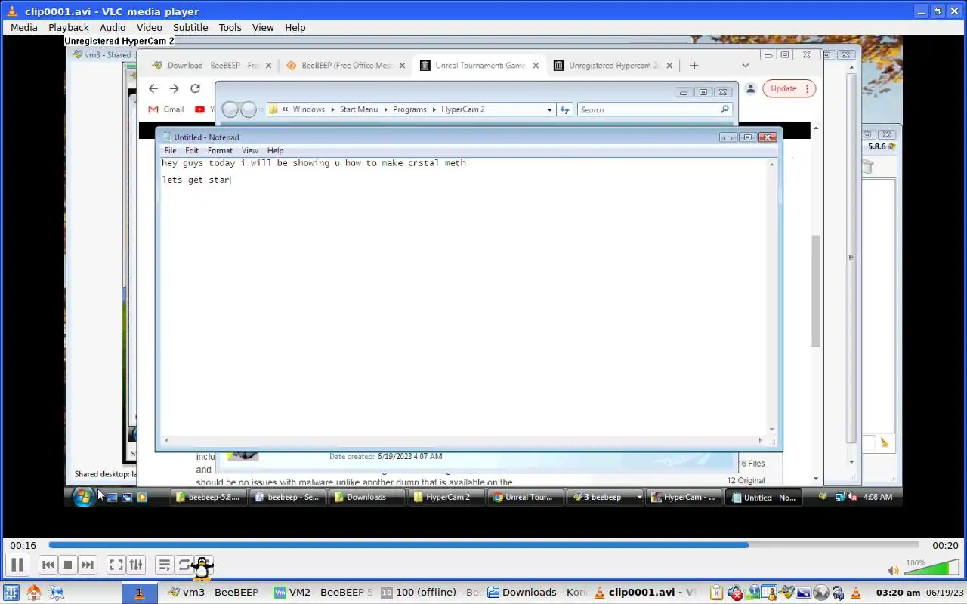Toggle VLC fullscreen mode button

(x=116, y=564)
